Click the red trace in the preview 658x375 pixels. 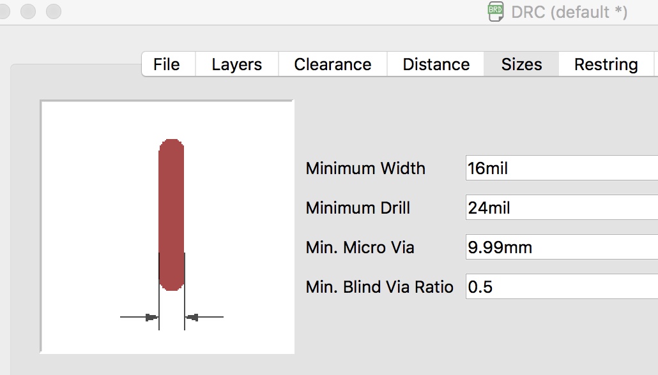pyautogui.click(x=171, y=214)
